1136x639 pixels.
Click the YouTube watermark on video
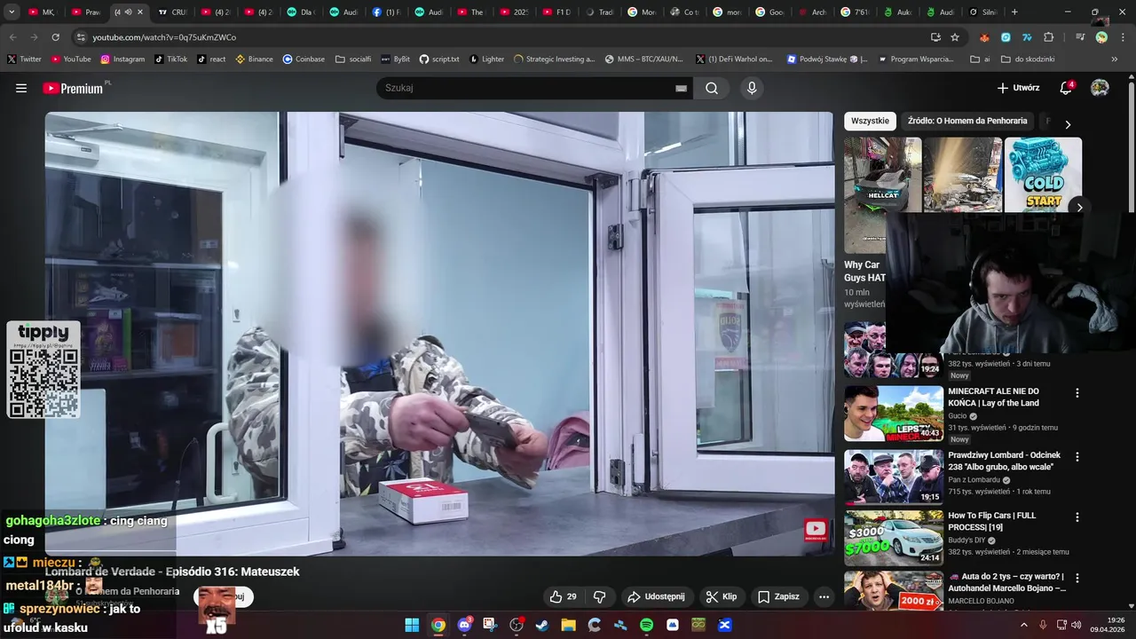point(816,531)
